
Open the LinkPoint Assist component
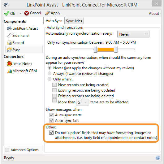22,28
